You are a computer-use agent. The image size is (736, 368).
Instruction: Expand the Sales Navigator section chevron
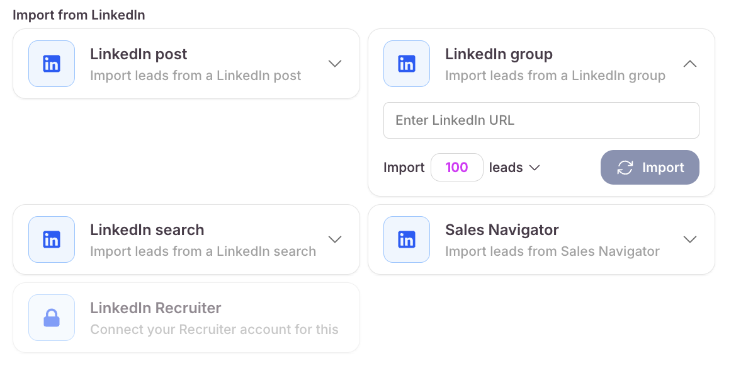690,239
